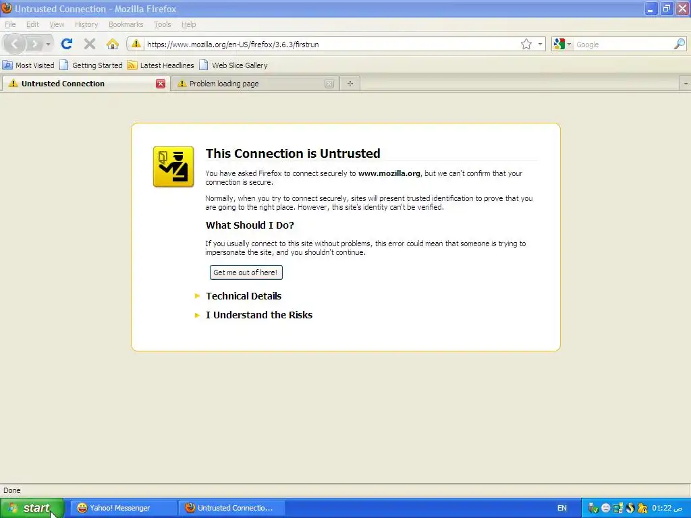The width and height of the screenshot is (691, 518).
Task: Expand I Understand the Risks section
Action: (258, 315)
